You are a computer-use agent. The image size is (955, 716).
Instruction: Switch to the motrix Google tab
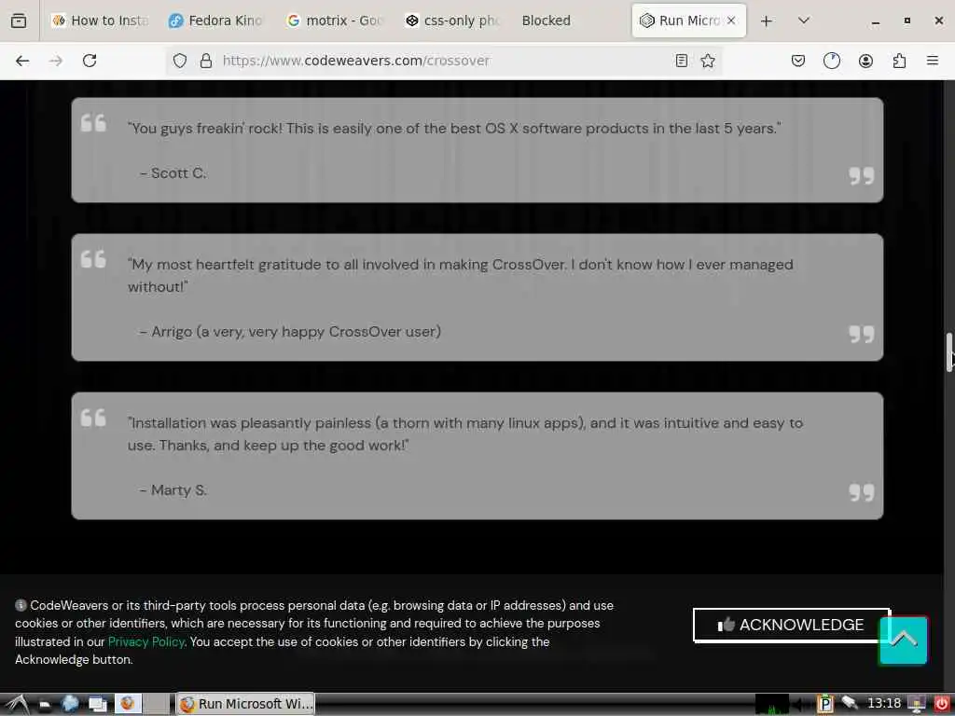coord(335,21)
